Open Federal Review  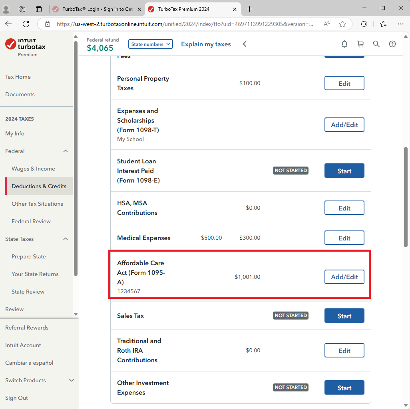pos(31,221)
